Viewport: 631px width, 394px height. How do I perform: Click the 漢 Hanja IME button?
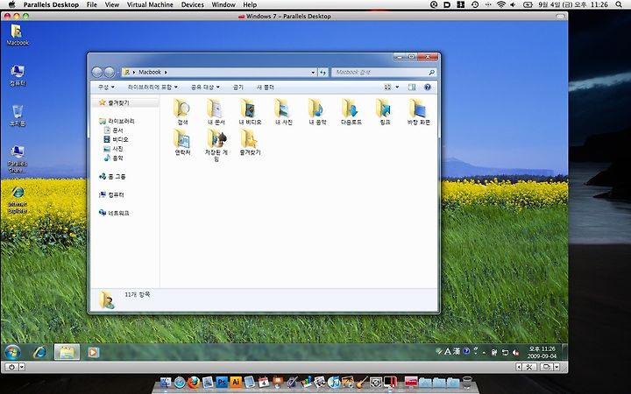(x=457, y=351)
